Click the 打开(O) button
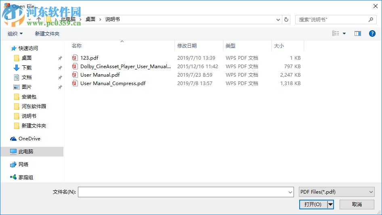Image resolution: width=382 pixels, height=215 pixels. [313, 204]
